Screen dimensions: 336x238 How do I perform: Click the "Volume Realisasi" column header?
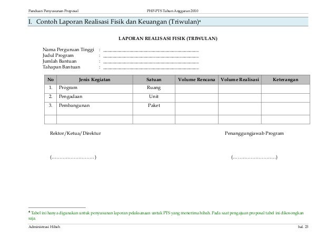240,80
